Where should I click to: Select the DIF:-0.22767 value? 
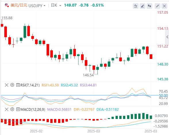[x=84, y=110]
